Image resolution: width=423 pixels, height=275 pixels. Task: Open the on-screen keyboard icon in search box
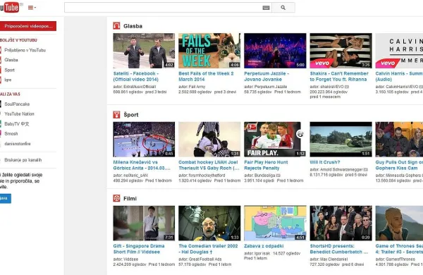266,8
